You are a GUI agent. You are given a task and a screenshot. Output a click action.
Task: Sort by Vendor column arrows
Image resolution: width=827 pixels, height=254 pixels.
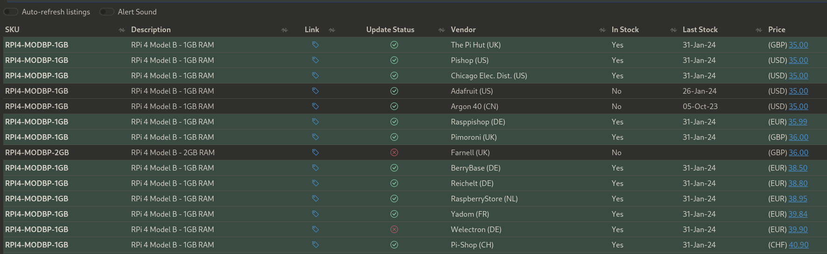pyautogui.click(x=603, y=30)
